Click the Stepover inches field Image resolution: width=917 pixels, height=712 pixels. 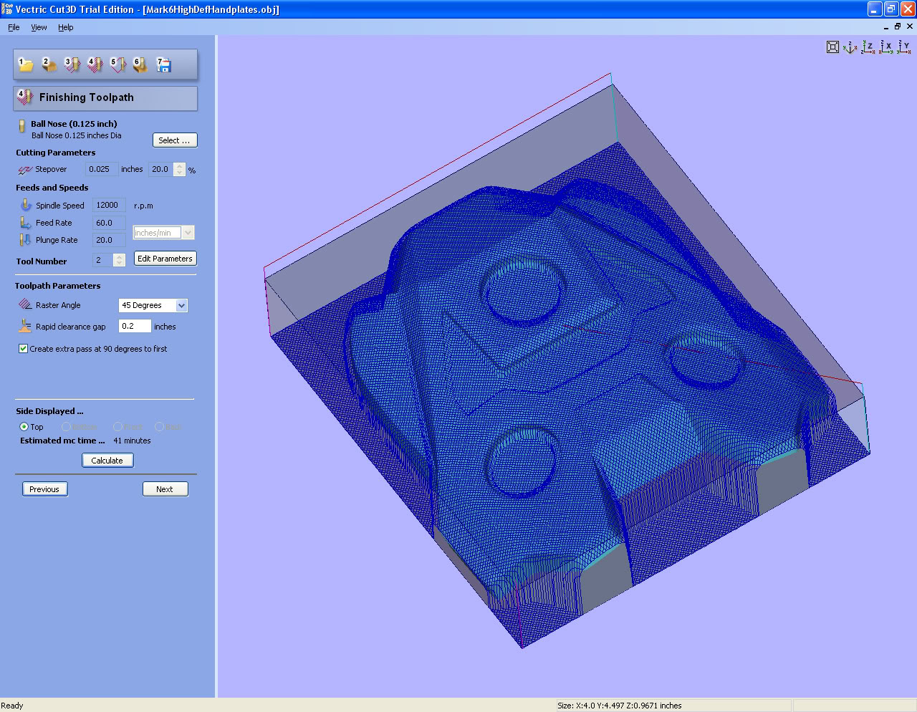[102, 170]
